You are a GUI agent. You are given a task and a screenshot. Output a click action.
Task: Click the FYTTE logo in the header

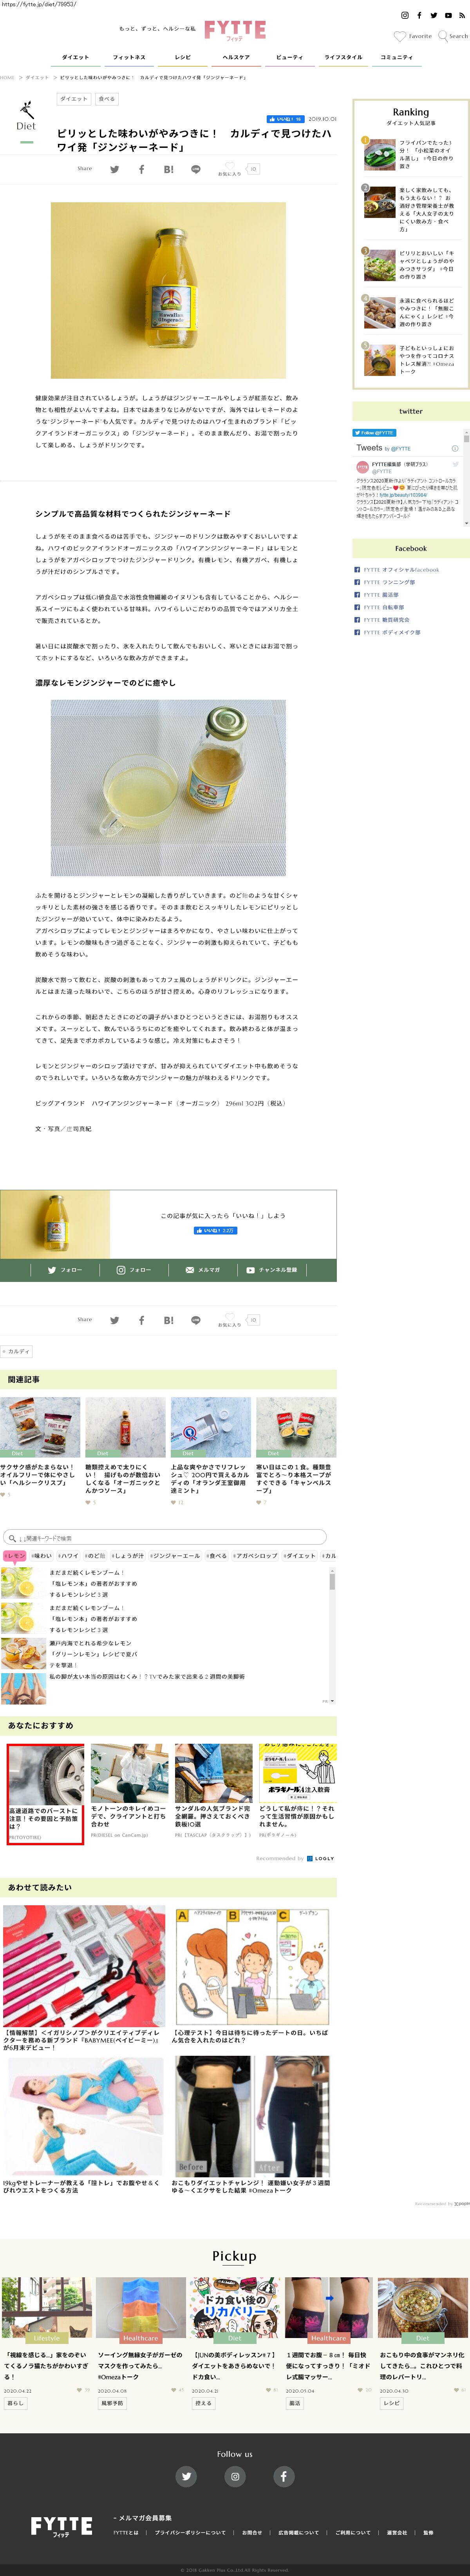tap(235, 31)
